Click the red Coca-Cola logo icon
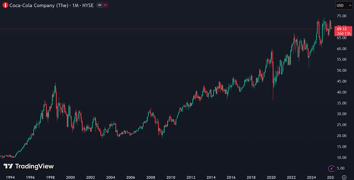 5,5
